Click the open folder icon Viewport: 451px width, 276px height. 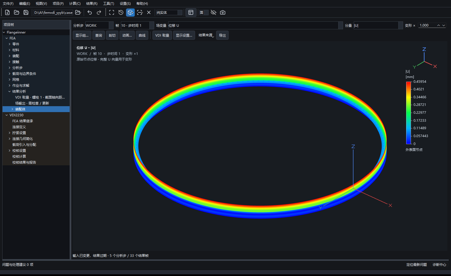[x=17, y=12]
